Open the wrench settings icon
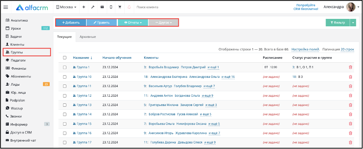 click(x=93, y=7)
